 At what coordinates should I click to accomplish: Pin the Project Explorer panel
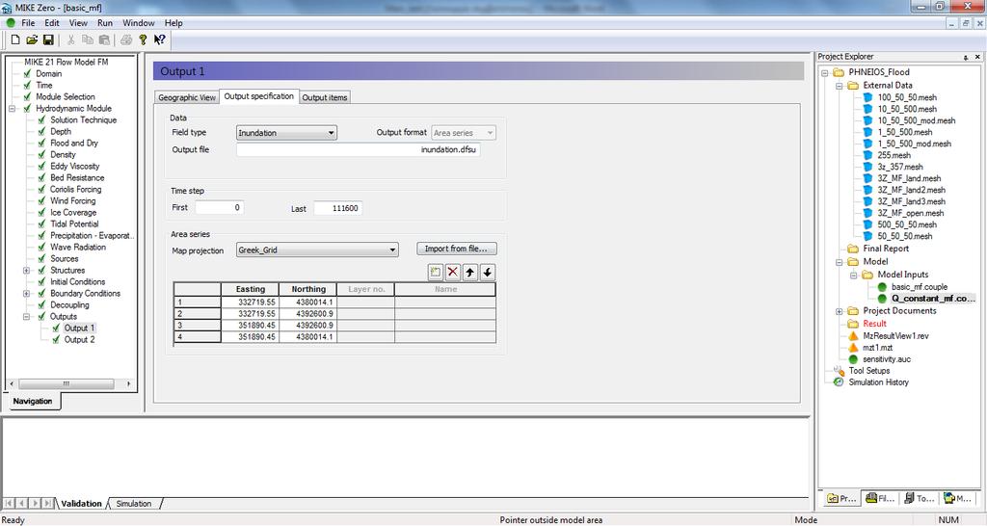tap(966, 57)
